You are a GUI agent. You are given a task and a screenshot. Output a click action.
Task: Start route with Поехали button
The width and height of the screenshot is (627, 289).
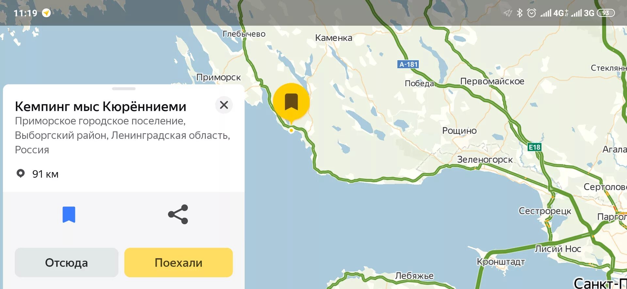(x=179, y=263)
